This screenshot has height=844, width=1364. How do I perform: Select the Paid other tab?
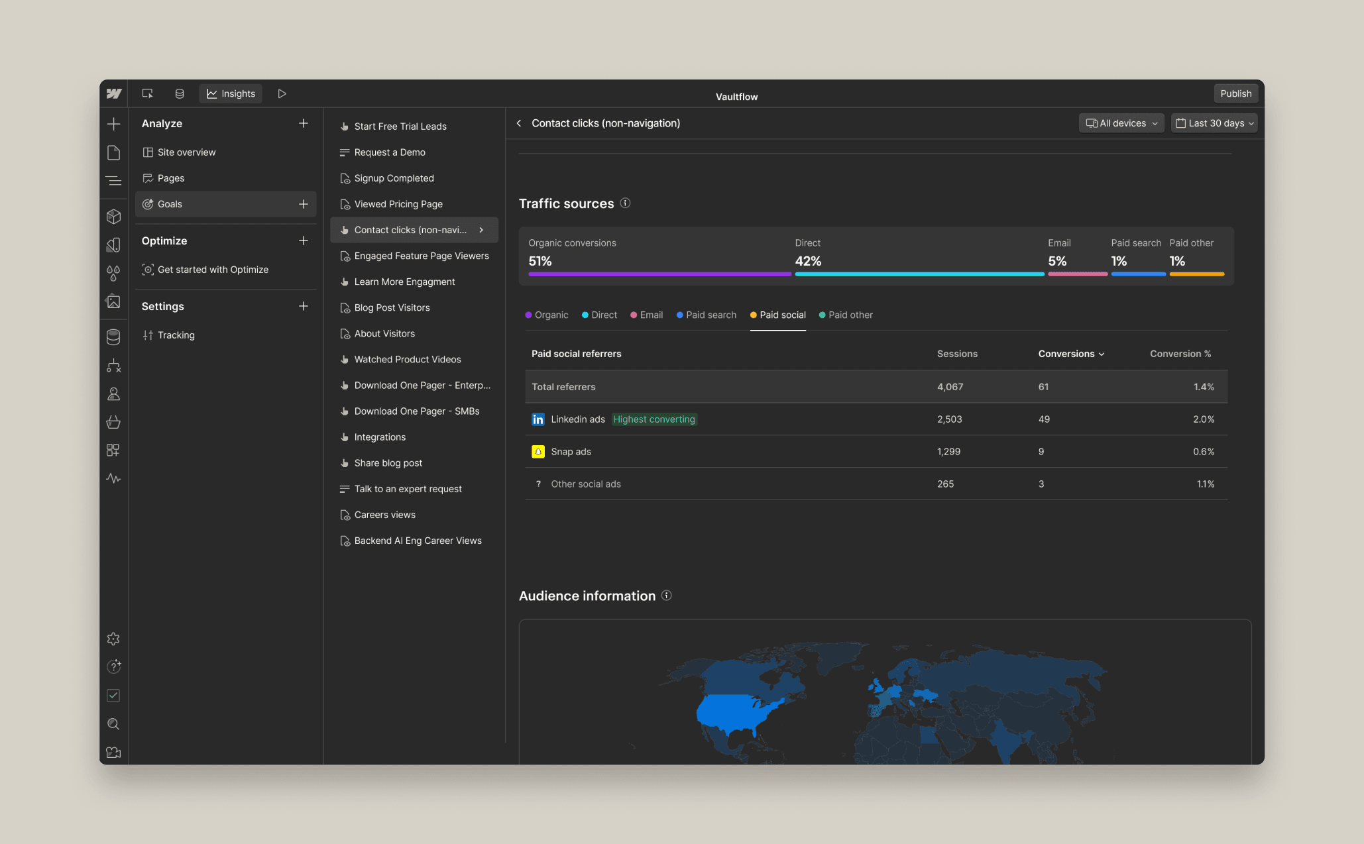846,315
